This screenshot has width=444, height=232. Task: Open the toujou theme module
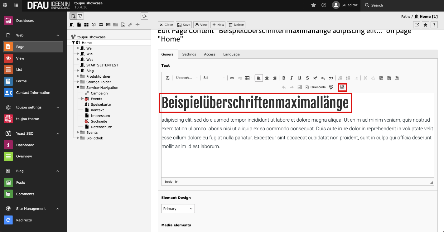click(x=33, y=119)
